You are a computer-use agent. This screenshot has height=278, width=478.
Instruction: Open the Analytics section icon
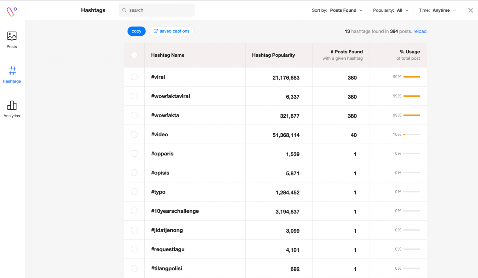(x=12, y=105)
